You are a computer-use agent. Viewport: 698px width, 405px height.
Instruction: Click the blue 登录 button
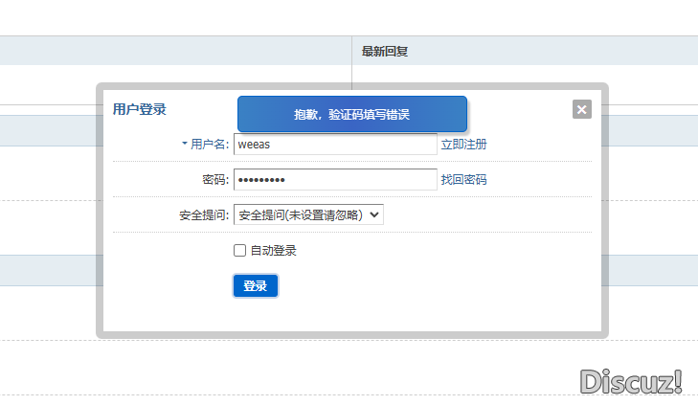[256, 285]
